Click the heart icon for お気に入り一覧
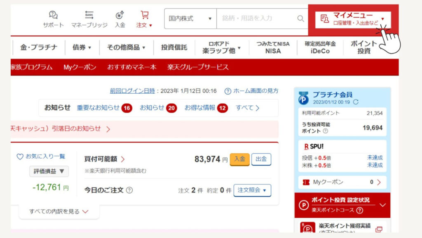This screenshot has width=422, height=238. 20,157
